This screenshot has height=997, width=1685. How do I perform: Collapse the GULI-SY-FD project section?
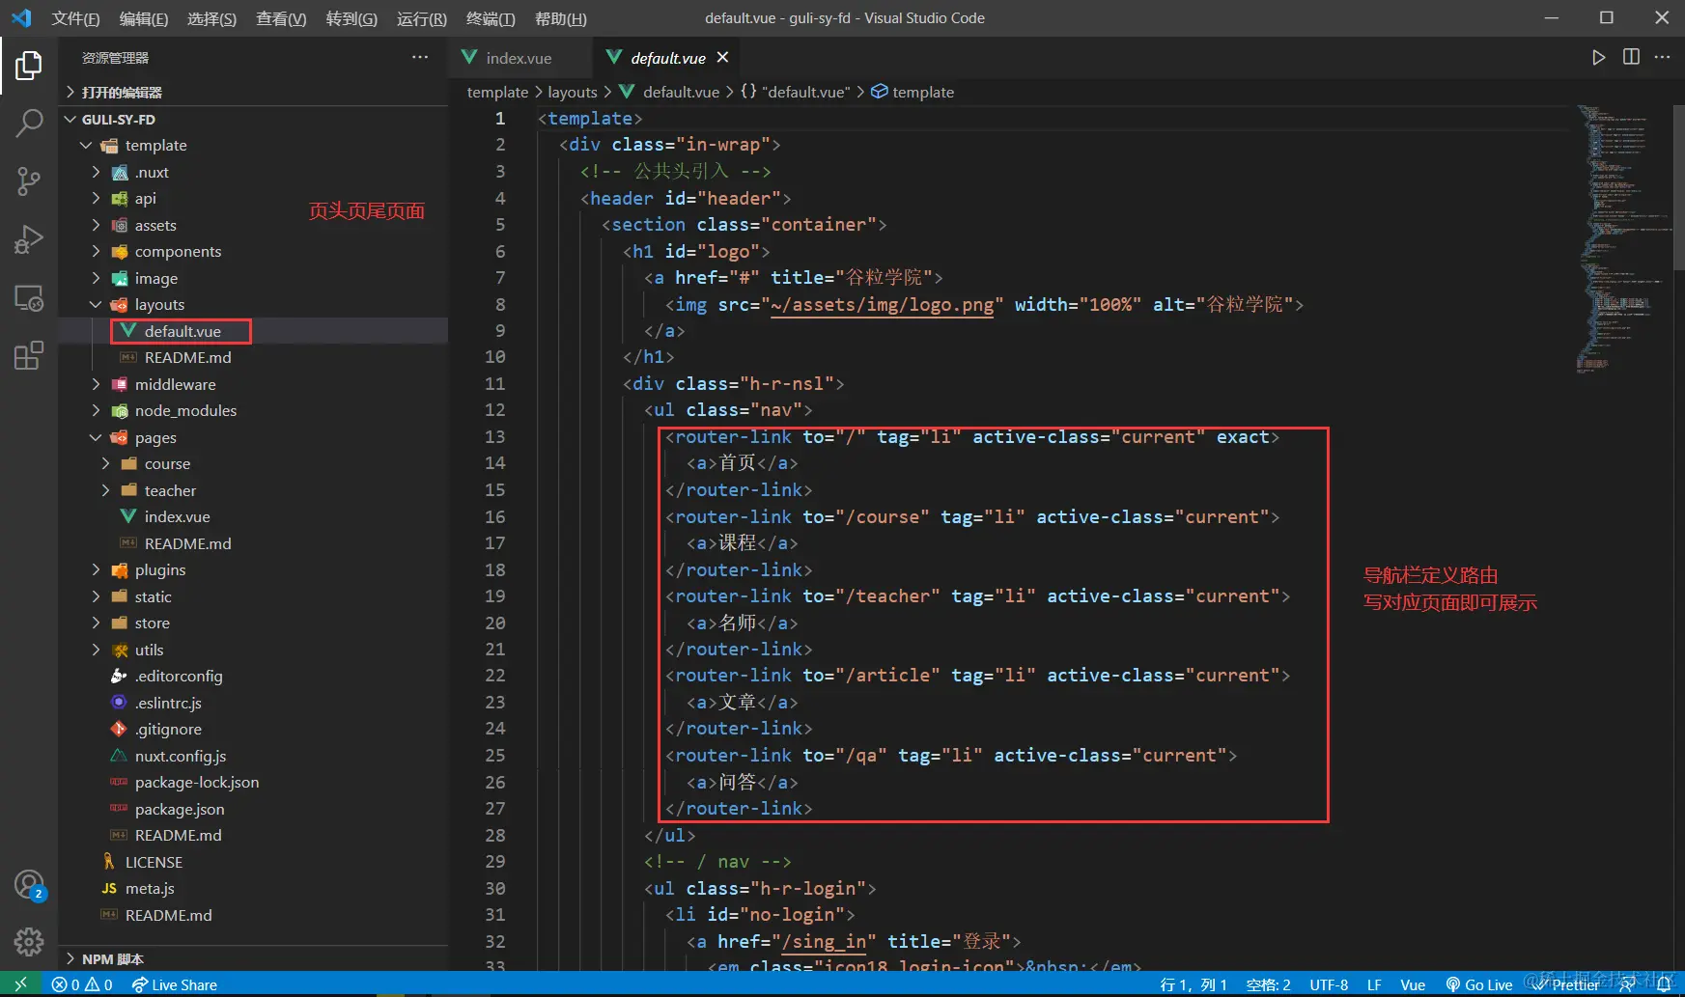pyautogui.click(x=255, y=120)
